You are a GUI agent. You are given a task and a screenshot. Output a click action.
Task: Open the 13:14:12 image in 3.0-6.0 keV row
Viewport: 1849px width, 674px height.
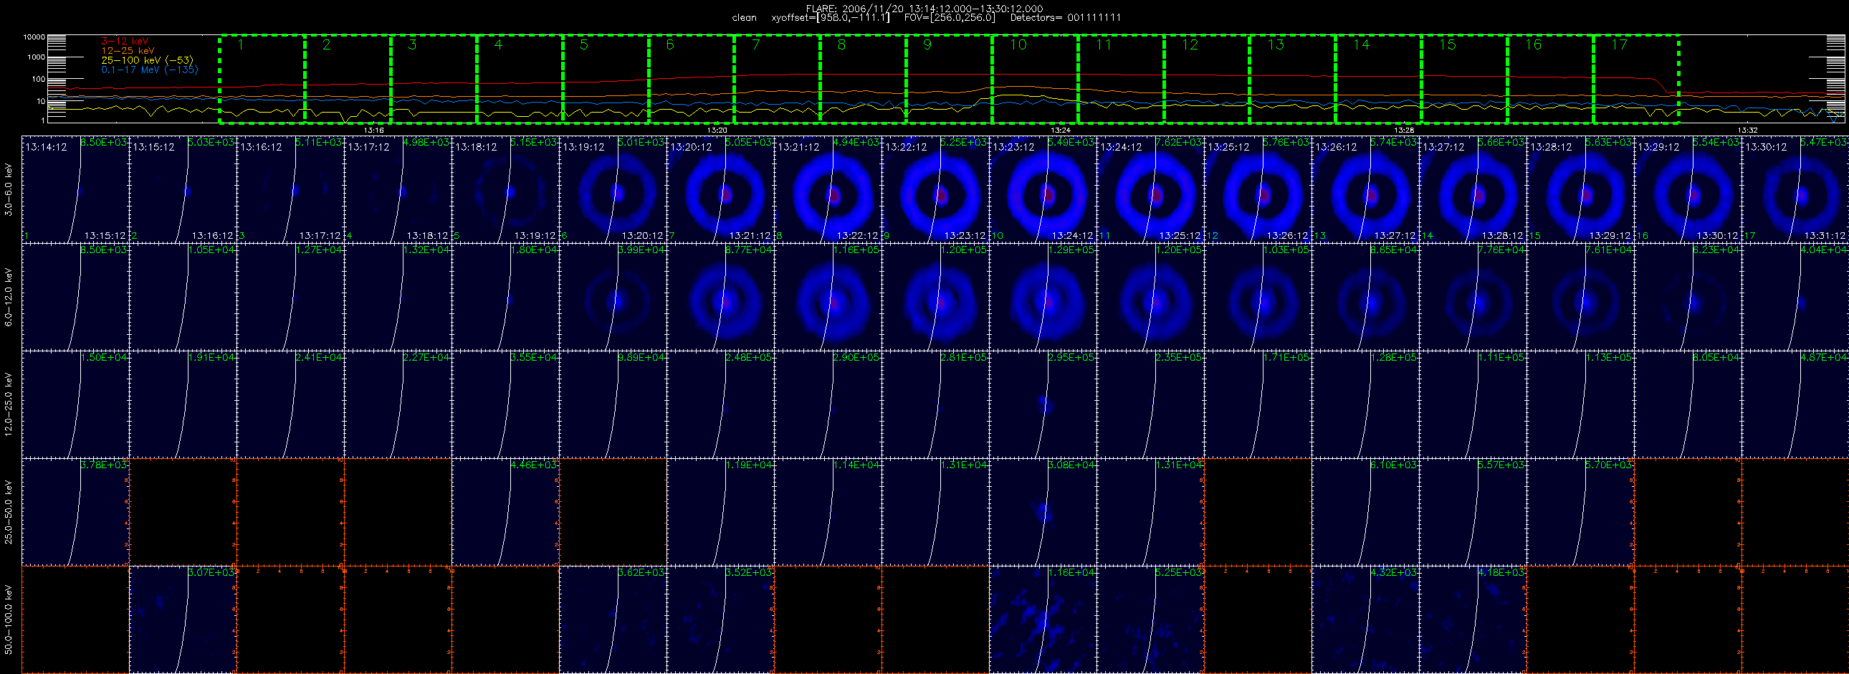point(75,189)
